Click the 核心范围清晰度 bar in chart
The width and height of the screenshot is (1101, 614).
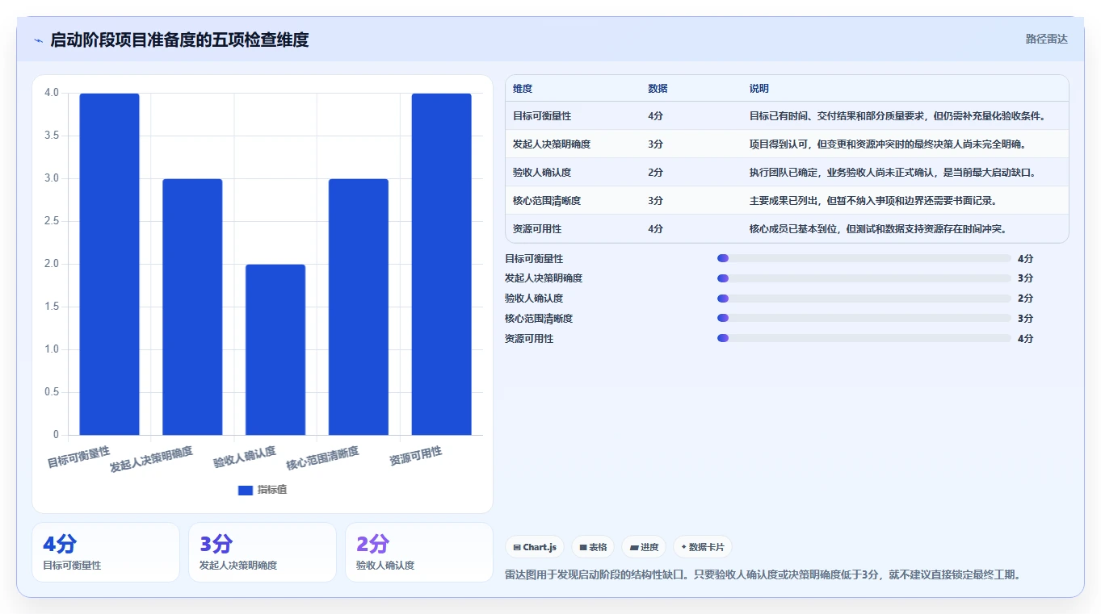[359, 307]
